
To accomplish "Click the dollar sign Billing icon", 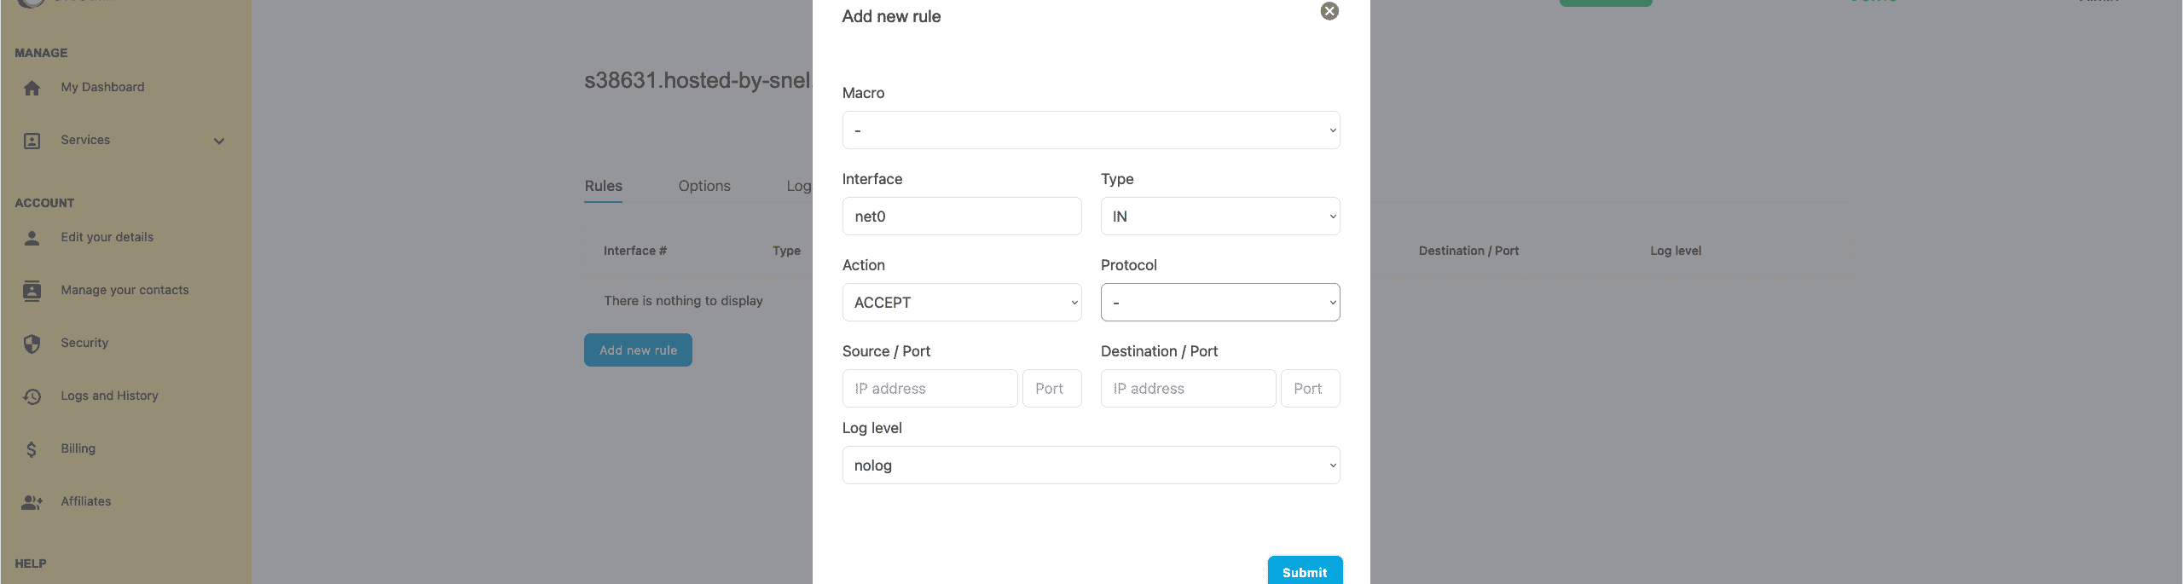I will 32,449.
